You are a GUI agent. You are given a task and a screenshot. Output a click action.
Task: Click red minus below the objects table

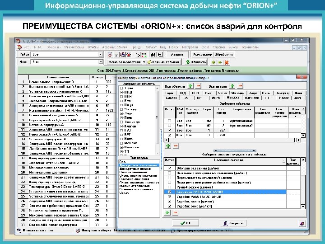tap(176, 146)
